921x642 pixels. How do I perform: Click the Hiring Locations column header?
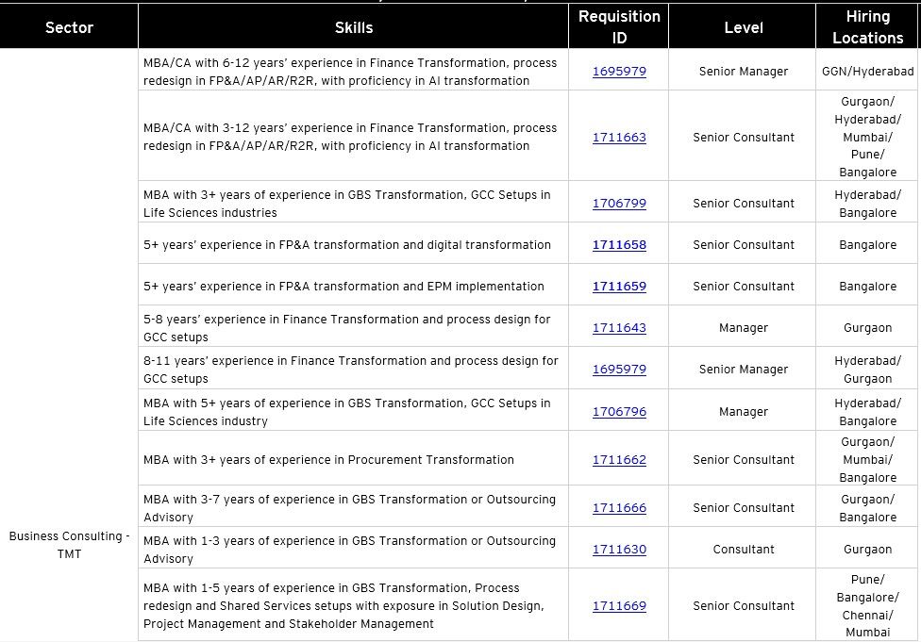[x=867, y=26]
